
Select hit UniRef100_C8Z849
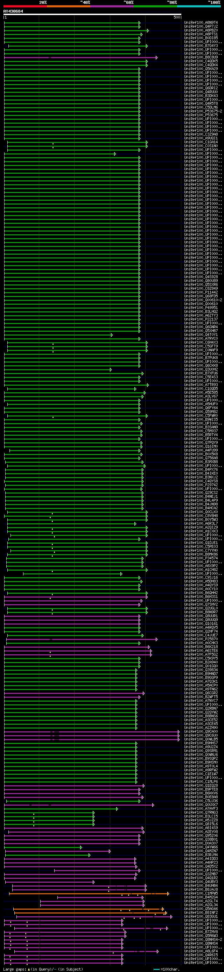201,288
